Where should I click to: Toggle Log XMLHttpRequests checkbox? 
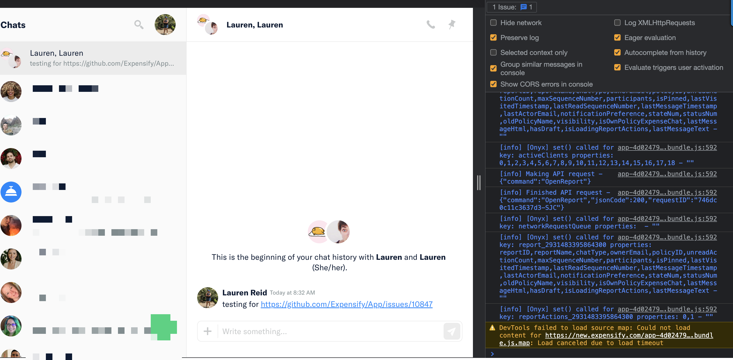pyautogui.click(x=617, y=23)
